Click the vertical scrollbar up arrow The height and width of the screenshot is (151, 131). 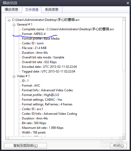(124, 19)
